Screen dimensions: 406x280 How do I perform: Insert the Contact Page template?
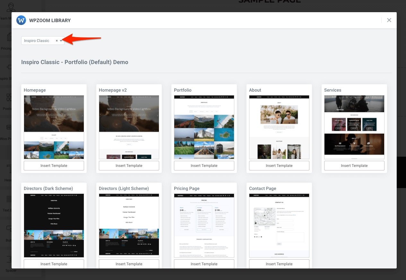click(279, 264)
